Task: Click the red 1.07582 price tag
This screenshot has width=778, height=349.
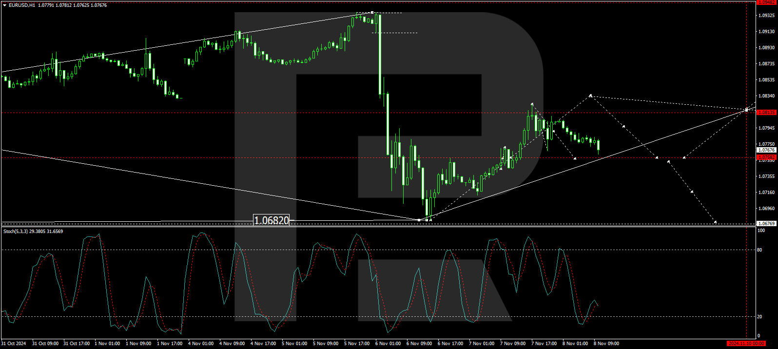Action: [766, 157]
